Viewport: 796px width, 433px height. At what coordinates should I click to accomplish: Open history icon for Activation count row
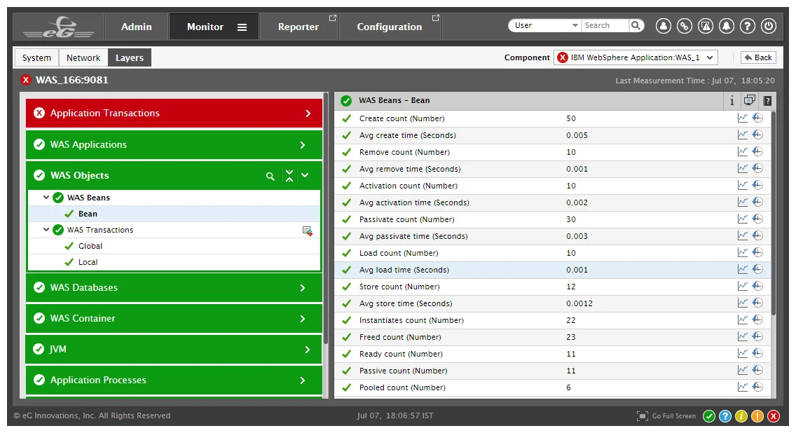point(757,185)
